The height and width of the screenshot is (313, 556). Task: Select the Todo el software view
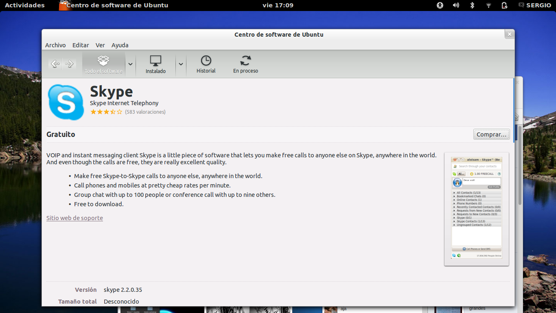tap(103, 64)
